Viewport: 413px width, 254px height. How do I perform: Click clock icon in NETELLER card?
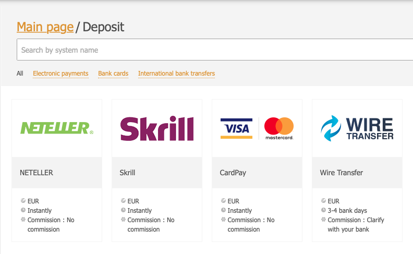[x=23, y=210]
